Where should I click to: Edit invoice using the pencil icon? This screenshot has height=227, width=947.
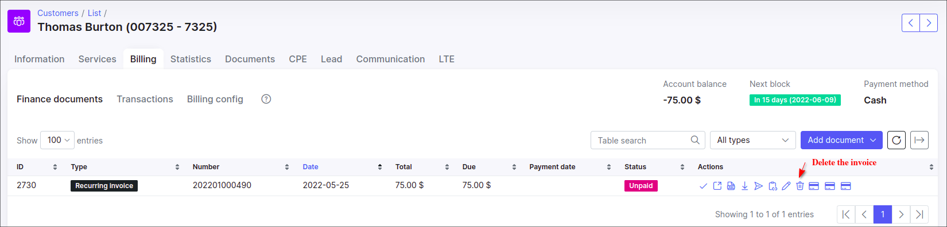(786, 186)
